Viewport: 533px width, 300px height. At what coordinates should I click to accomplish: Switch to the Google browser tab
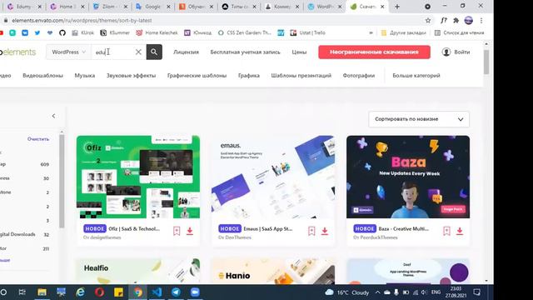pyautogui.click(x=153, y=7)
